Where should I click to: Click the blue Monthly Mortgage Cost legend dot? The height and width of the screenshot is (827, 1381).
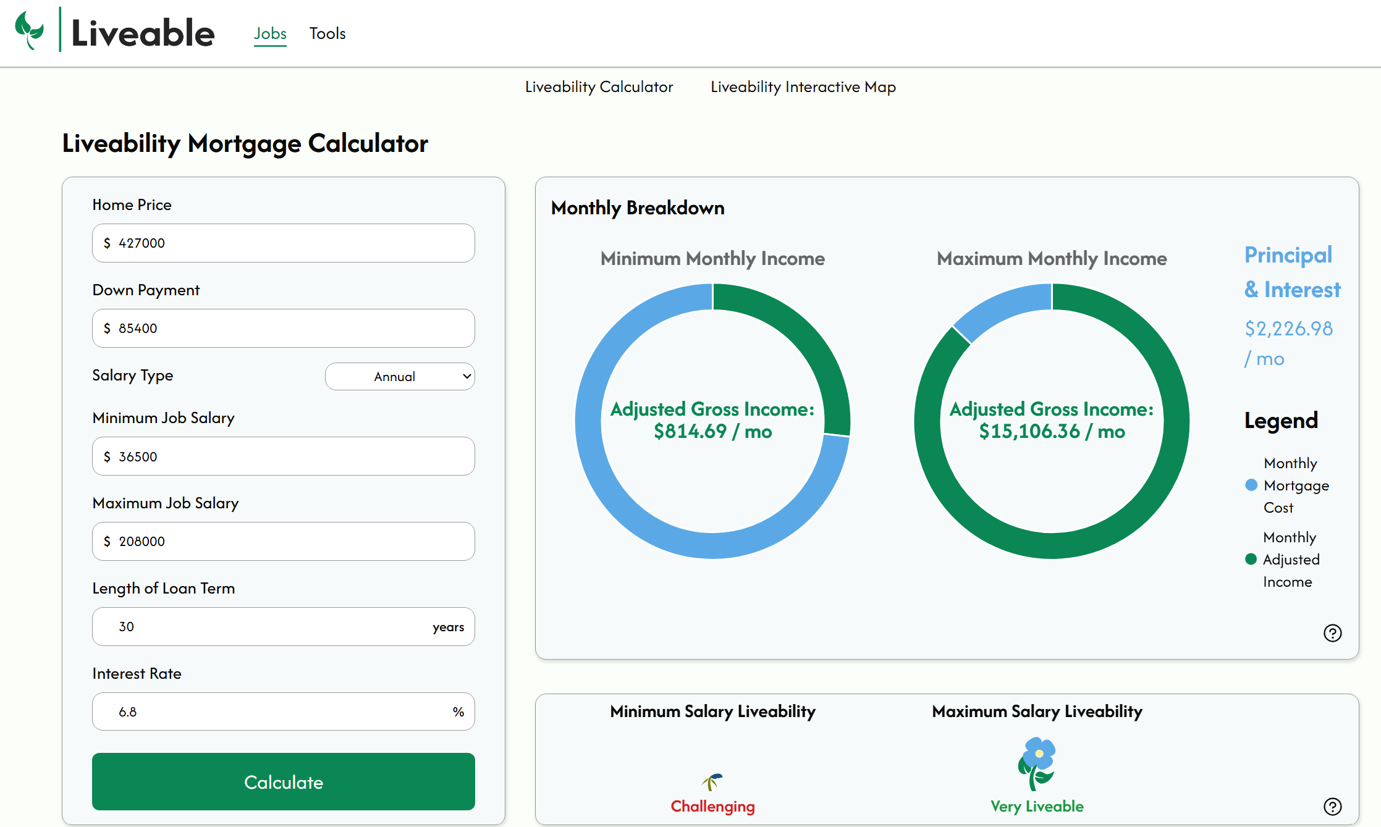point(1251,485)
